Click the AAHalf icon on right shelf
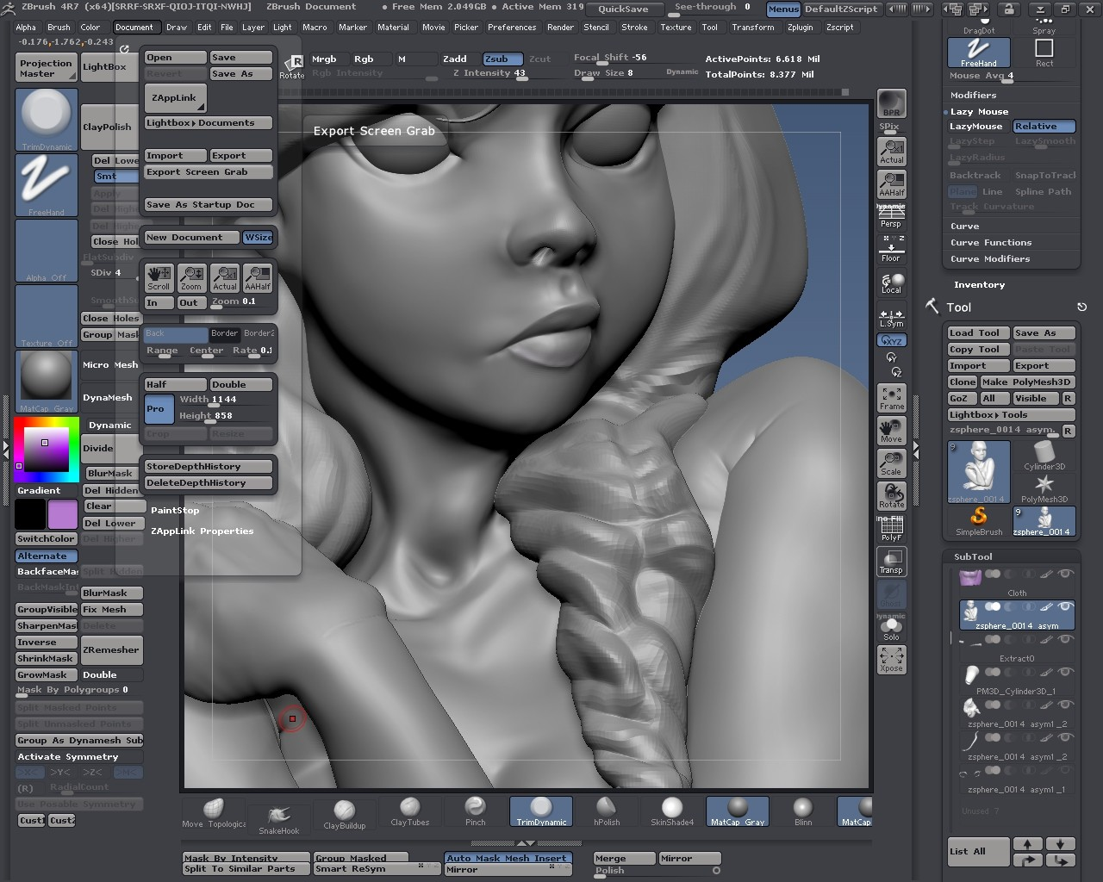The height and width of the screenshot is (882, 1103). coord(891,184)
